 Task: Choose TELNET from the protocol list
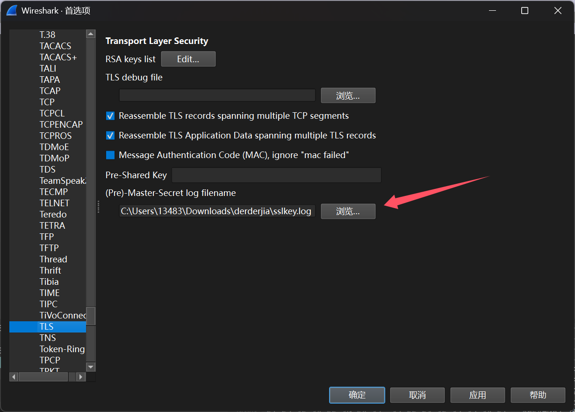click(54, 203)
